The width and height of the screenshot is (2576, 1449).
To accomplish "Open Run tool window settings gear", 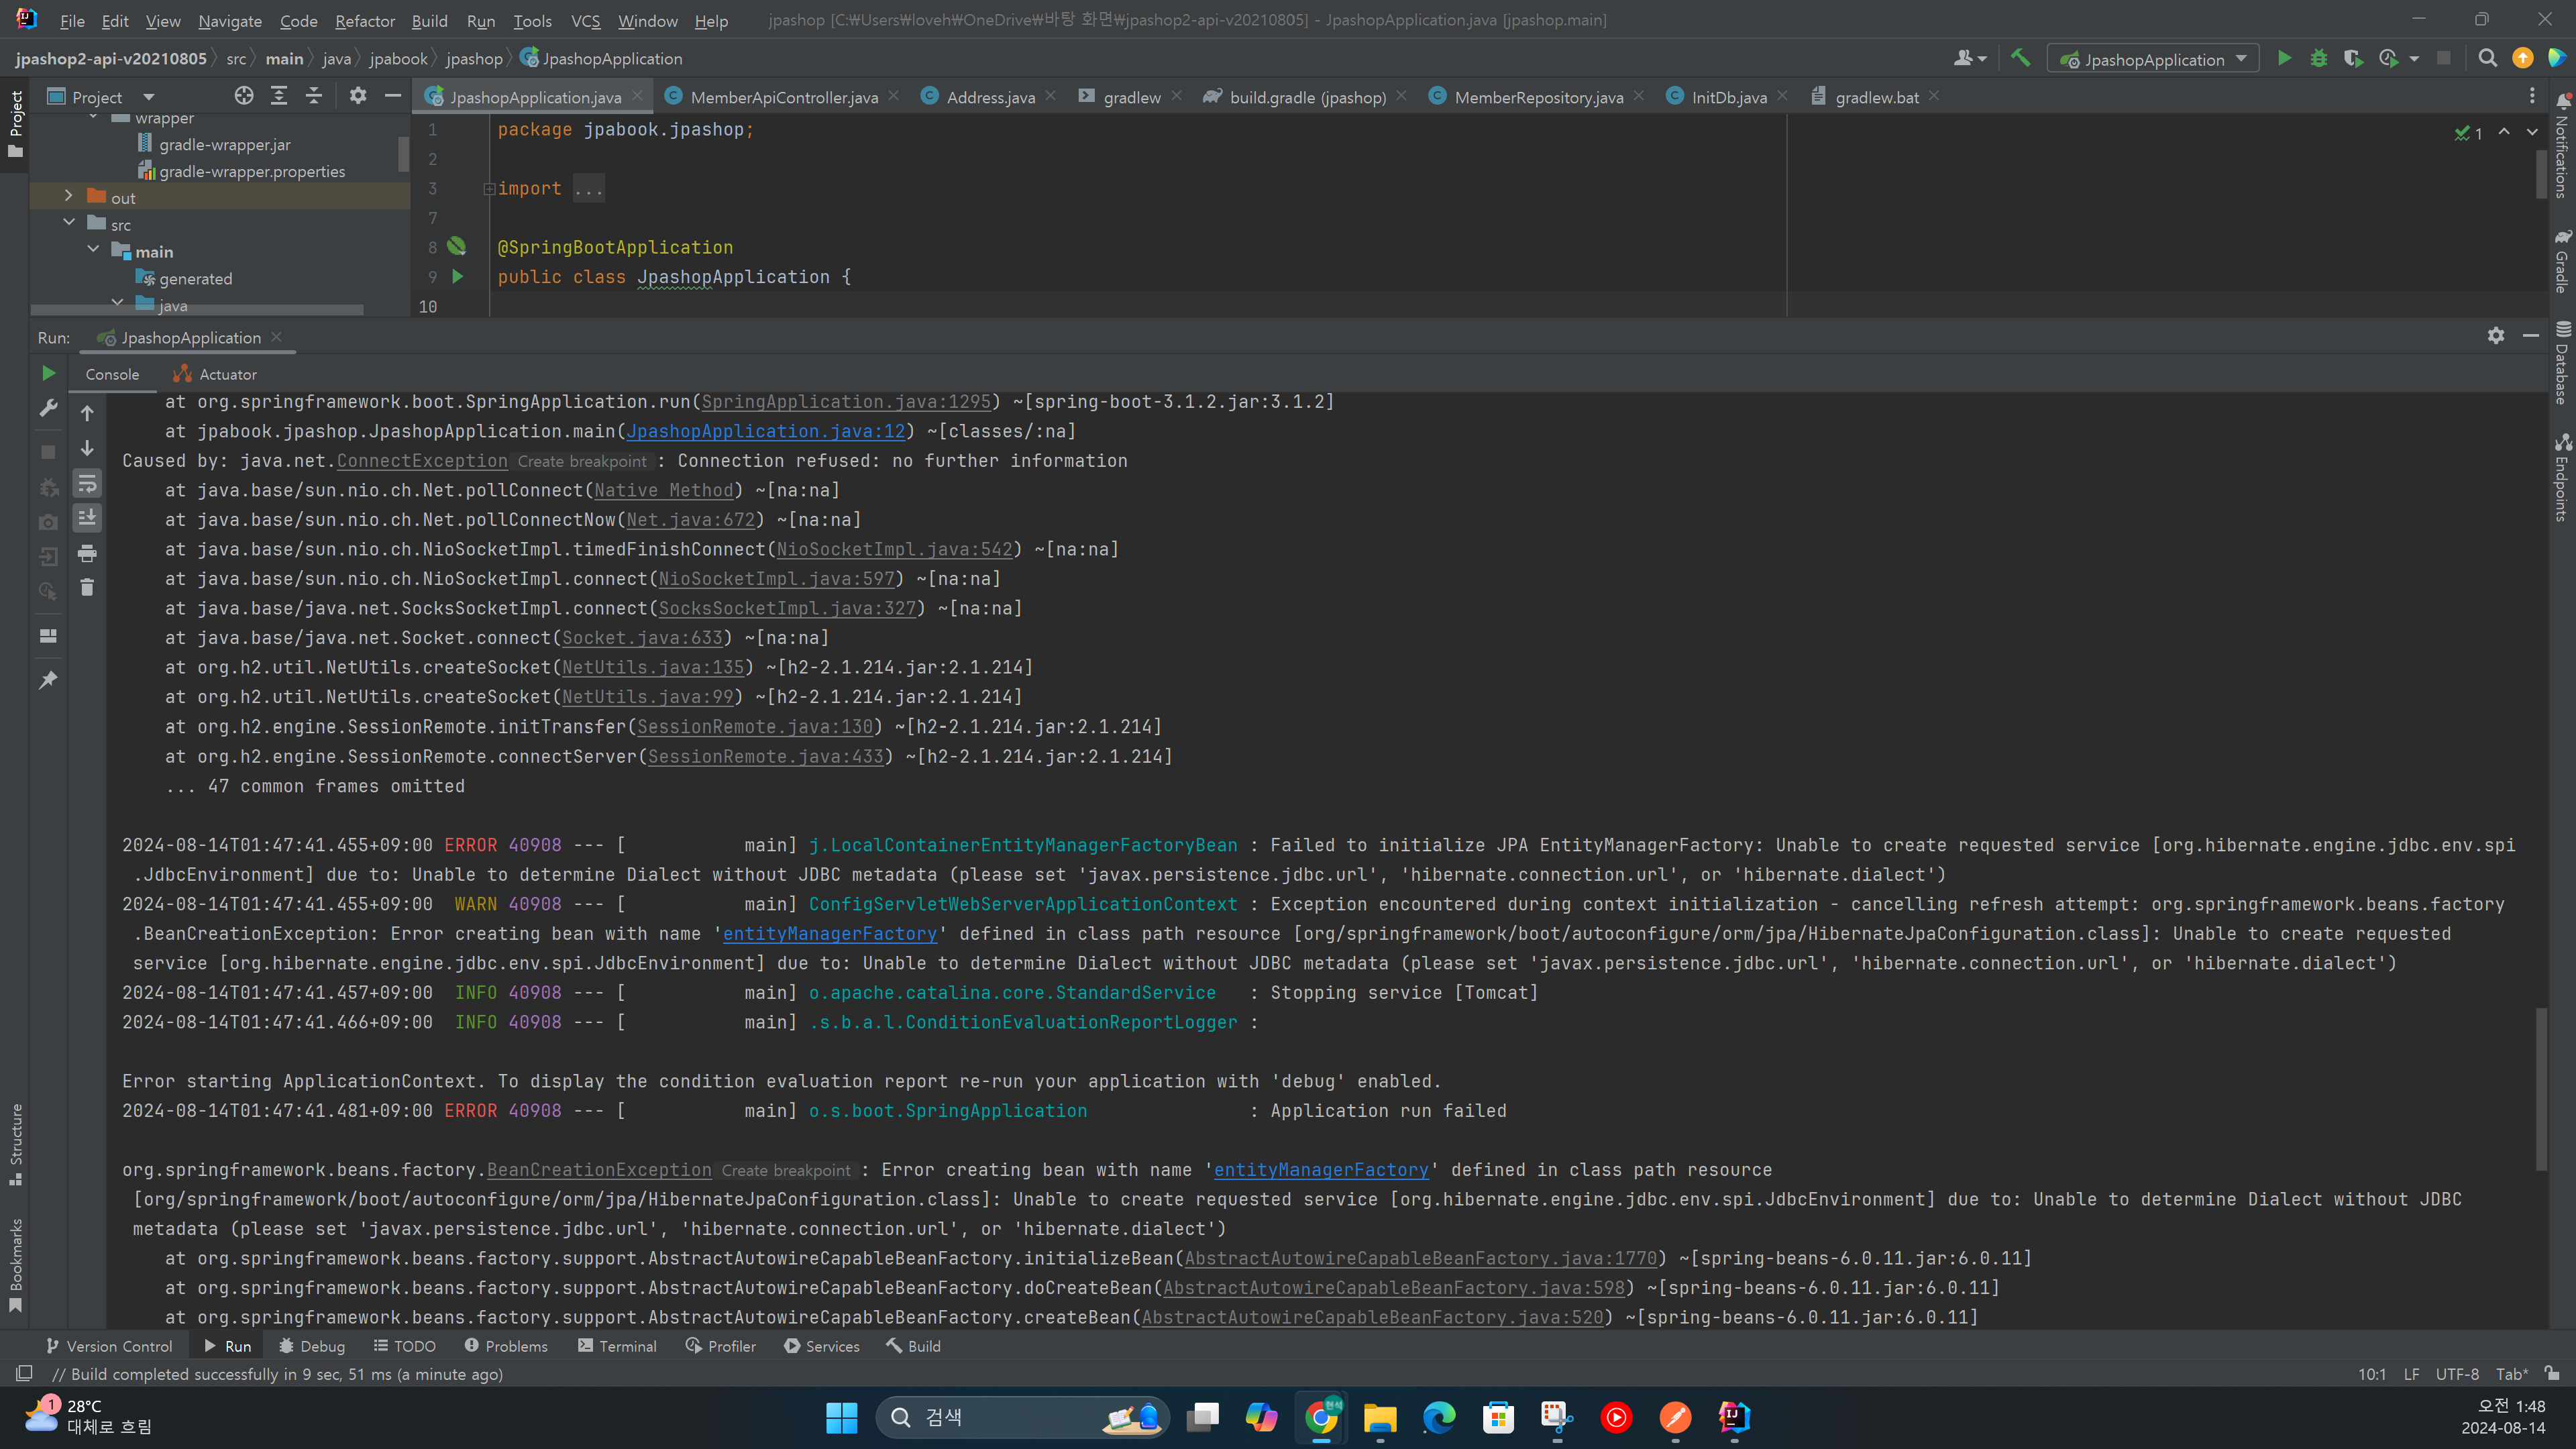I will [2496, 336].
